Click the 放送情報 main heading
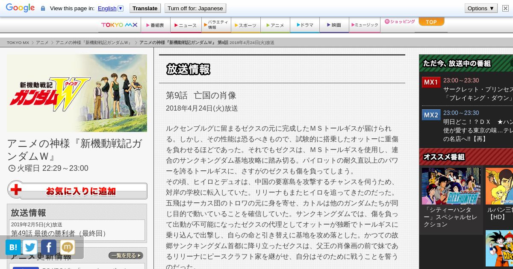 coord(188,69)
